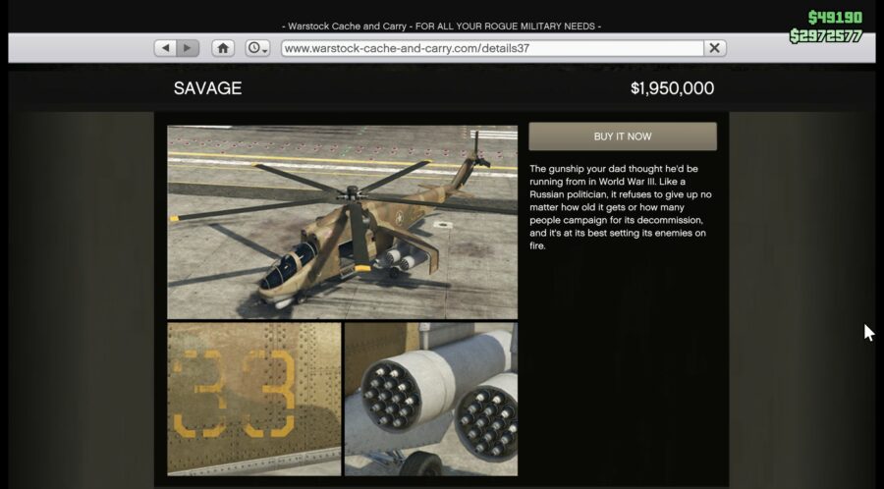This screenshot has width=884, height=489.
Task: Buy the Savage with BUY IT NOW
Action: coord(623,136)
